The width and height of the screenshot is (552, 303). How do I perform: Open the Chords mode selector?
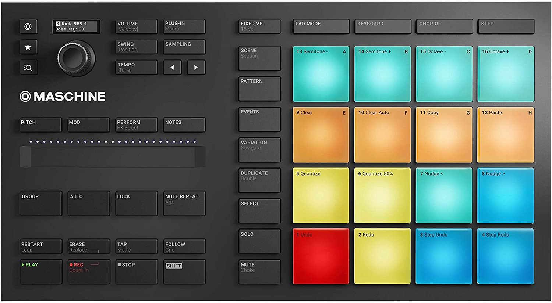point(444,26)
